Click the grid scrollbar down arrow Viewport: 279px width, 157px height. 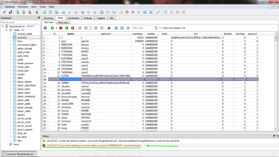(x=276, y=129)
